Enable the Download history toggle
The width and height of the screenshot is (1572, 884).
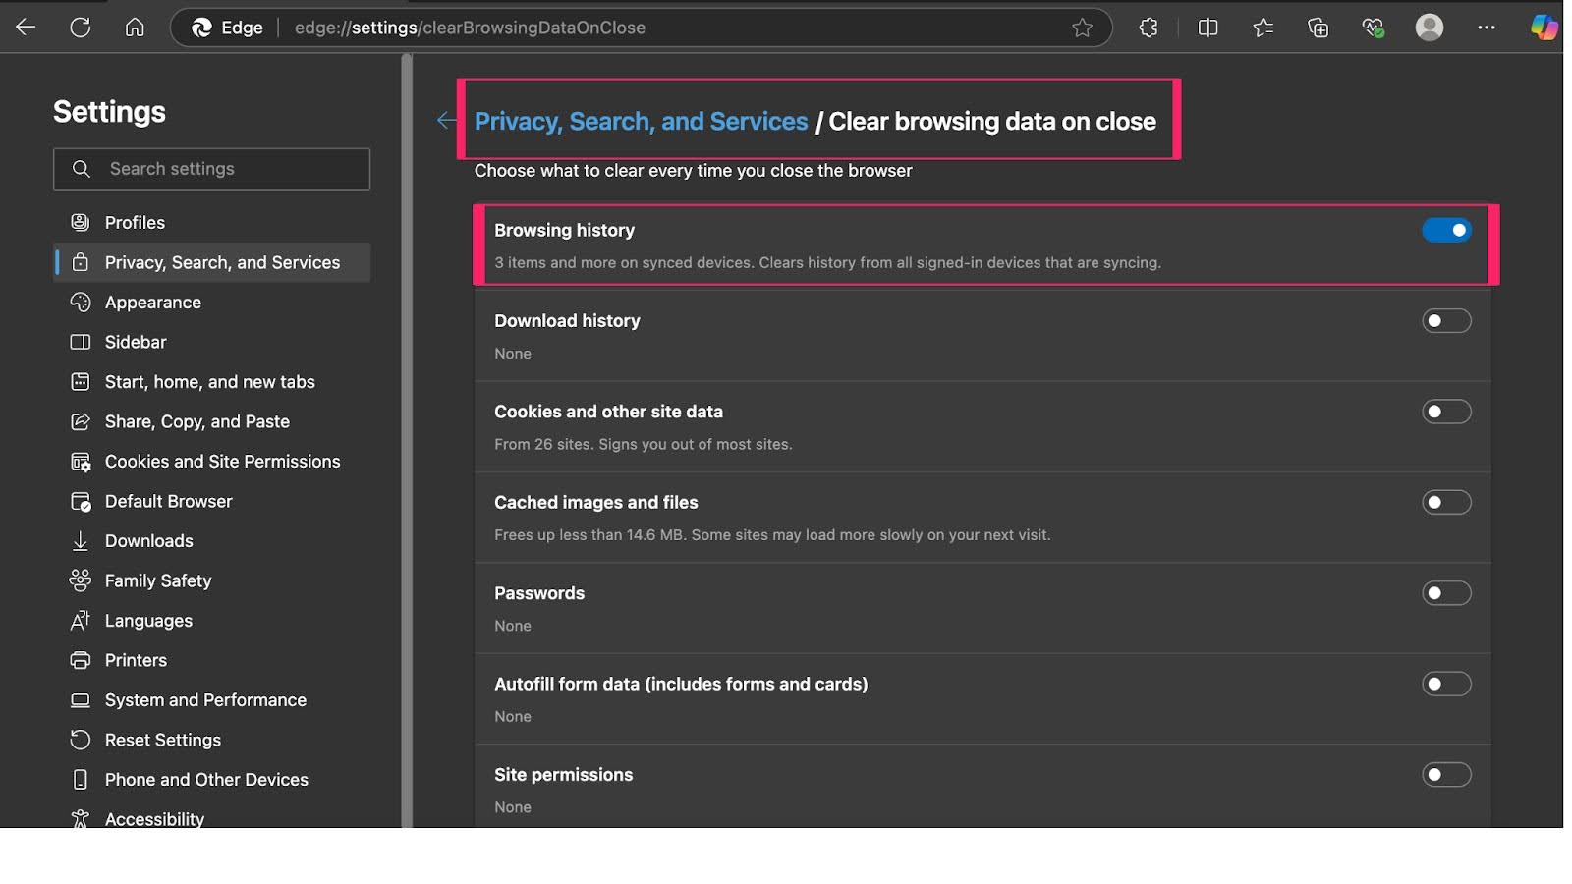pos(1446,321)
